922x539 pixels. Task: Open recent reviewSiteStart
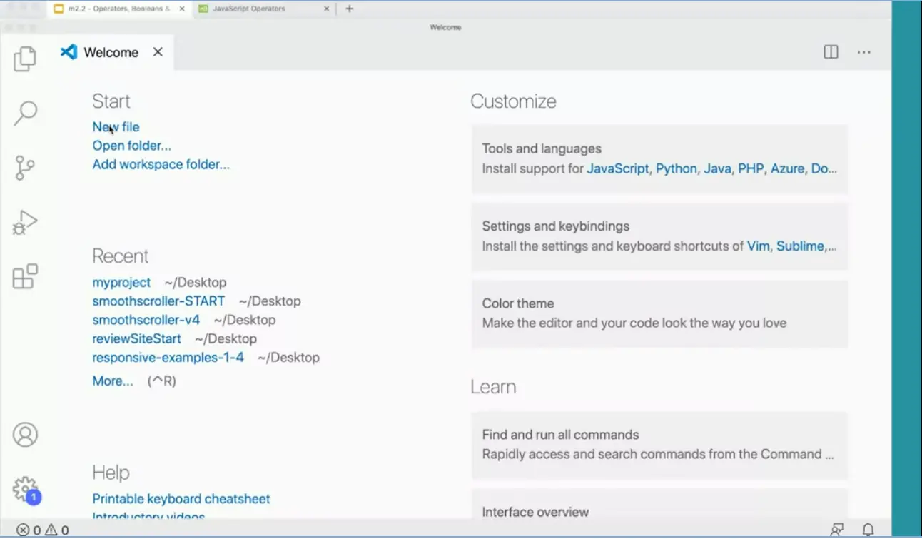[137, 338]
